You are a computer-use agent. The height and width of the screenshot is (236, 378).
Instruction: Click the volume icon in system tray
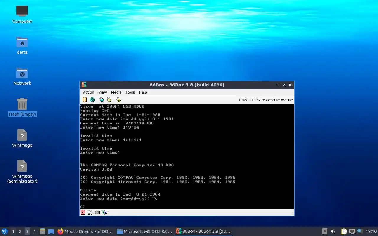point(333,232)
